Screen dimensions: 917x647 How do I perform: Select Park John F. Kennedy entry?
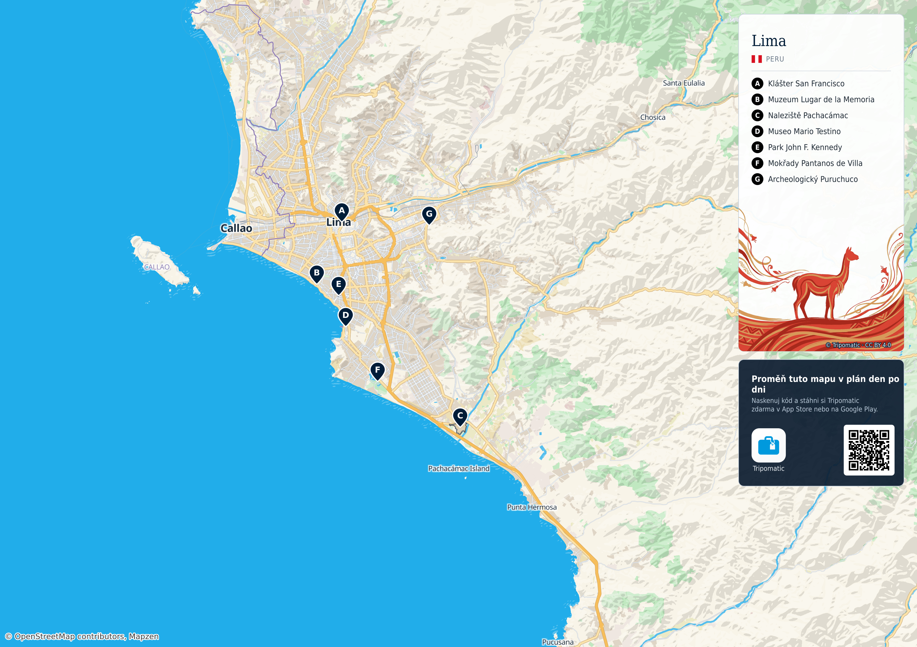(x=797, y=147)
